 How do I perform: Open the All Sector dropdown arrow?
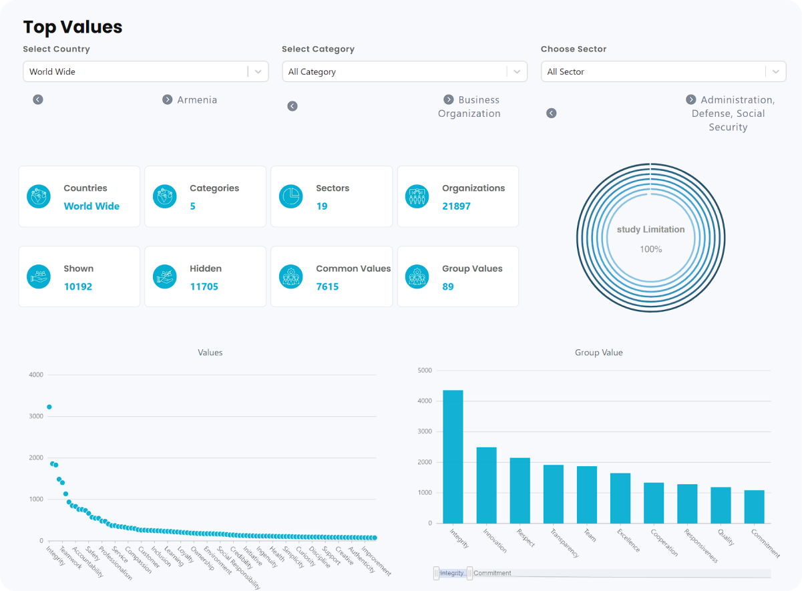click(775, 71)
